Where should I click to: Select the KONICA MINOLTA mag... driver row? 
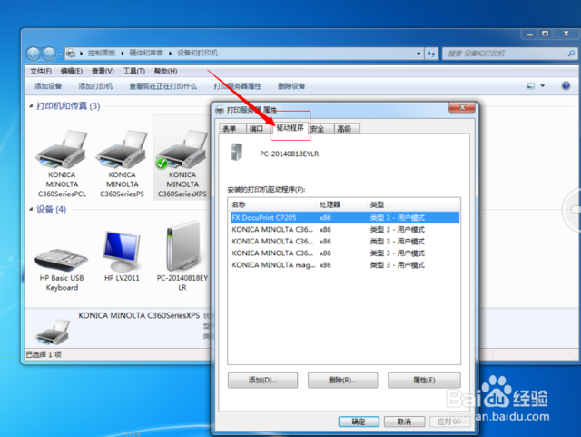tap(345, 265)
